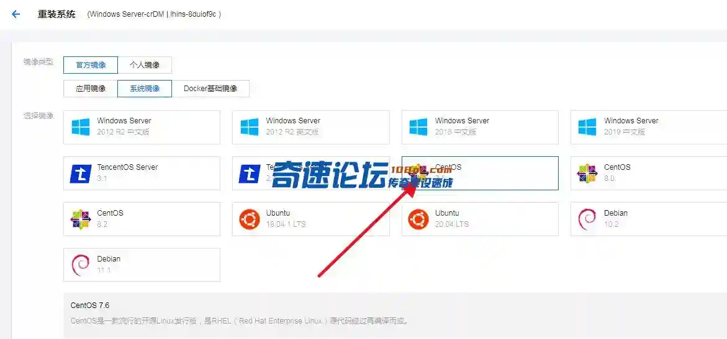Select the CentOS 8.2 logo
727x339 pixels.
(x=81, y=219)
